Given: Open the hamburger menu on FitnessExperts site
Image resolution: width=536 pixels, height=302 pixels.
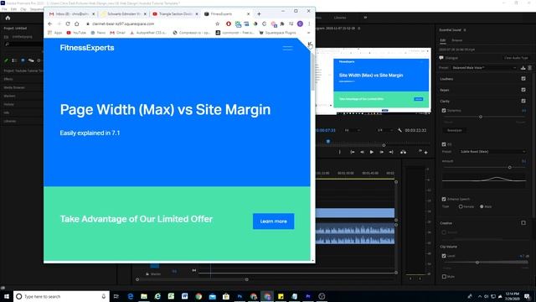Looking at the screenshot, I should tap(287, 49).
